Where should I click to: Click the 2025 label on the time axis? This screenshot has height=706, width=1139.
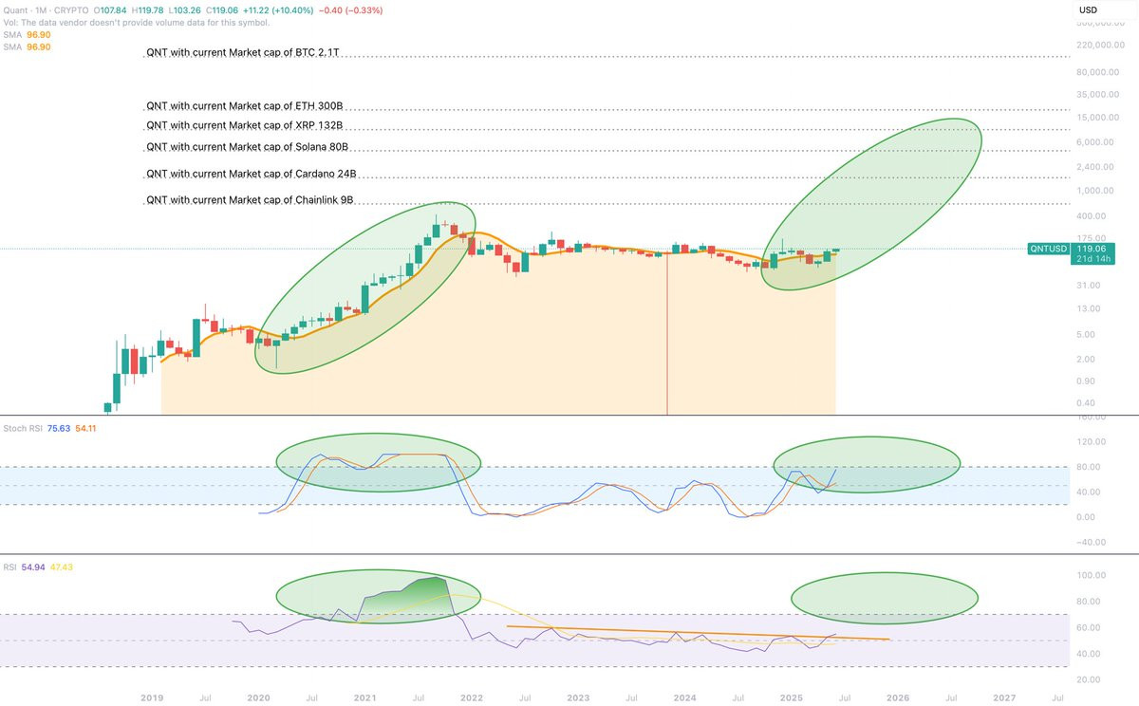792,697
